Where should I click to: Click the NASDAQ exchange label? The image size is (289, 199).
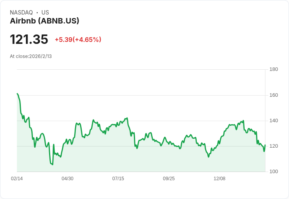21,13
